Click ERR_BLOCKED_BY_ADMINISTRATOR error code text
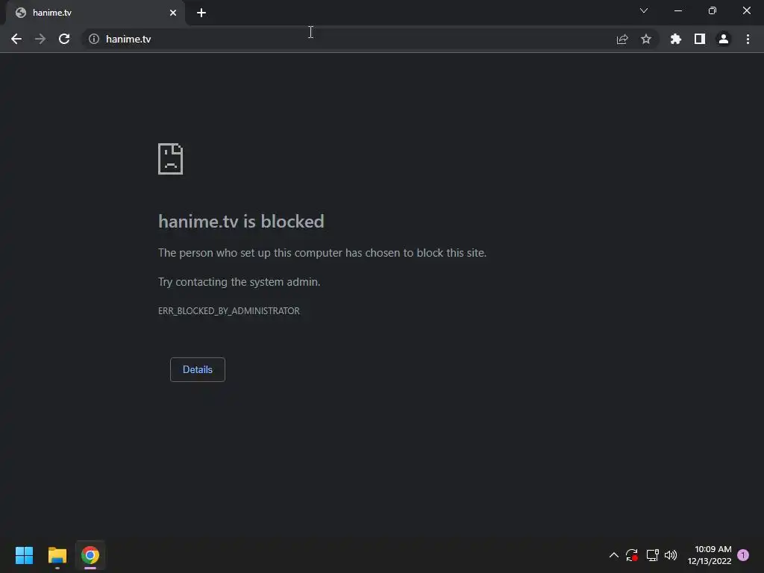The width and height of the screenshot is (764, 573). [x=229, y=311]
